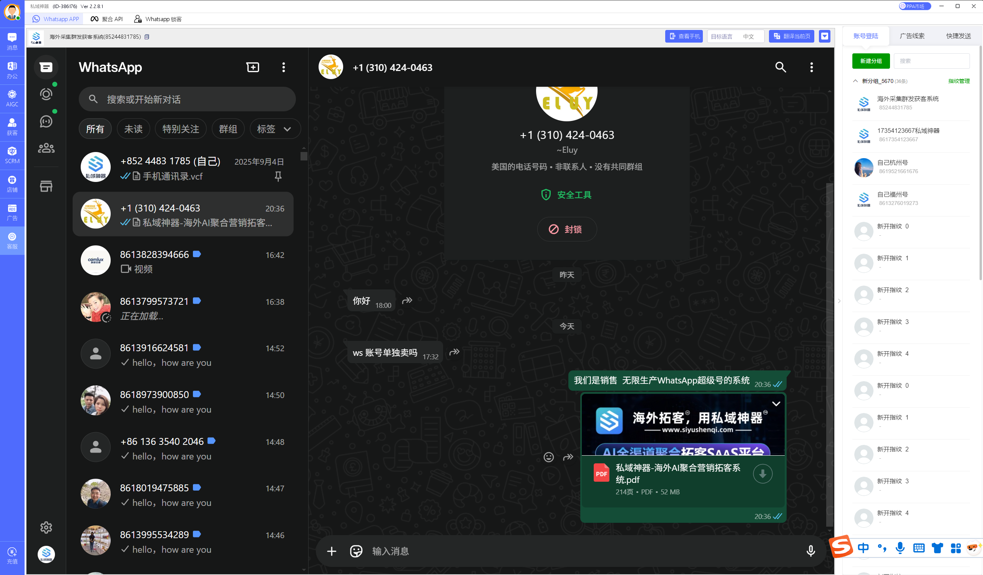Toggle the 群组 filter chip
This screenshot has height=575, width=983.
228,129
